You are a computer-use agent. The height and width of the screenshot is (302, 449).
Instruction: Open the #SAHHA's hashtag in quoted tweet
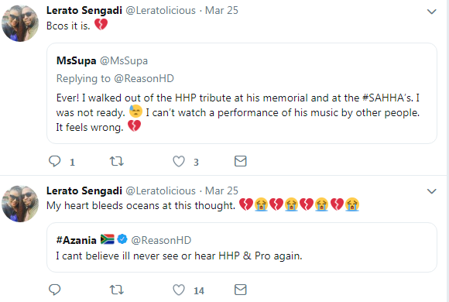coord(388,98)
